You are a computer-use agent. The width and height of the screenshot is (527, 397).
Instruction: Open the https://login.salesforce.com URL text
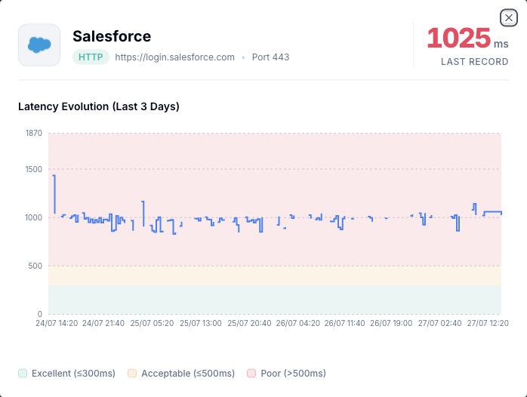click(x=174, y=57)
